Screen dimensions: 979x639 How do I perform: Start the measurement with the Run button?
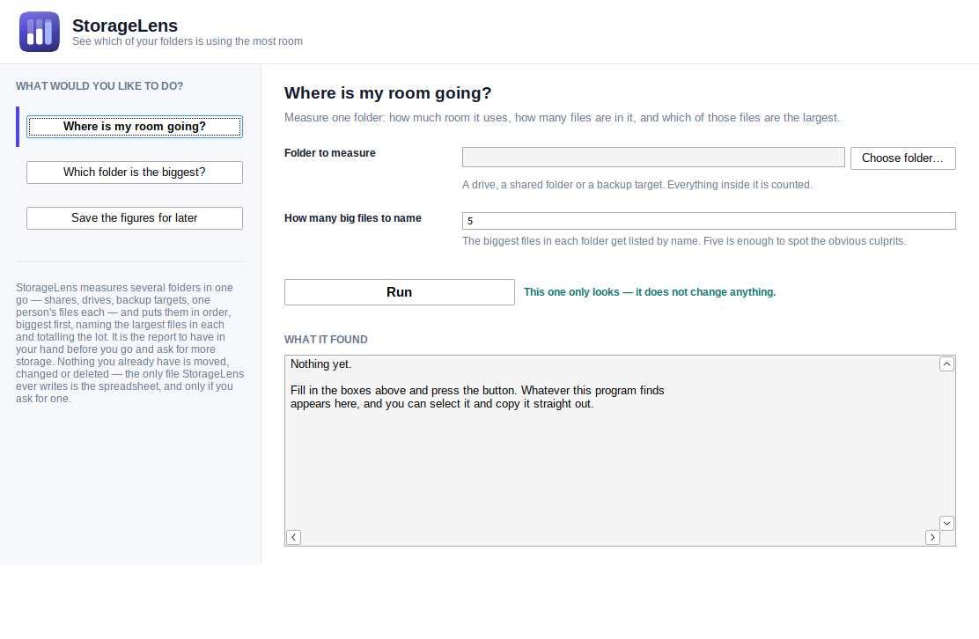pyautogui.click(x=399, y=292)
